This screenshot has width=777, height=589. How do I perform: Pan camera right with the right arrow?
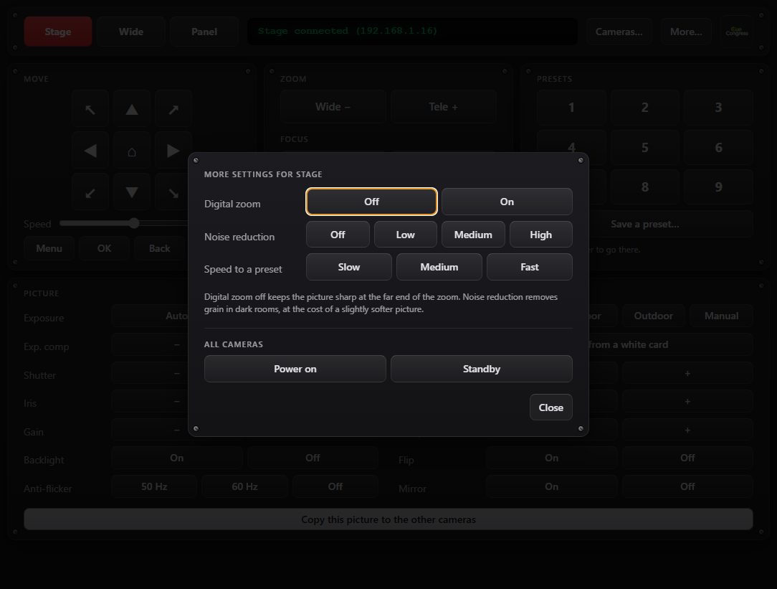point(173,151)
